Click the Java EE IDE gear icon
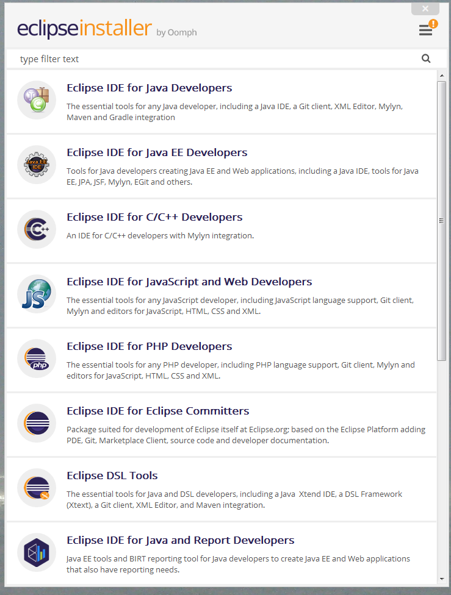Image resolution: width=451 pixels, height=595 pixels. tap(37, 165)
